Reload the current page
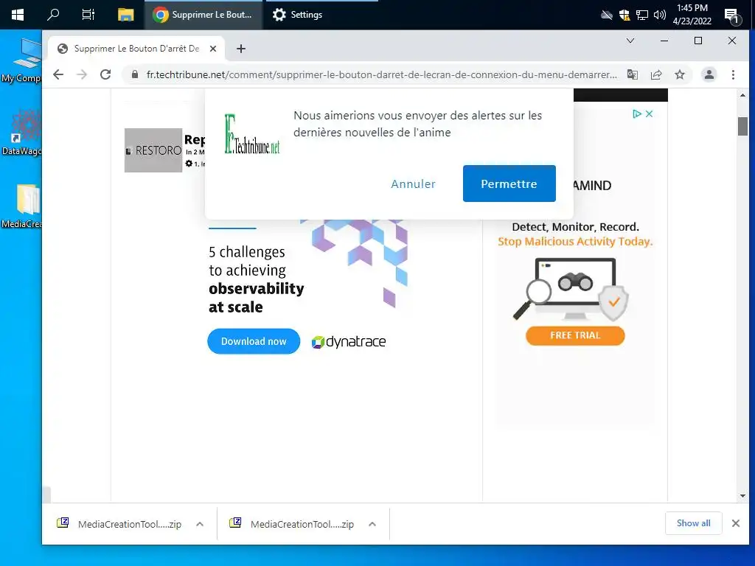Screen dimensions: 755x566 click(105, 74)
